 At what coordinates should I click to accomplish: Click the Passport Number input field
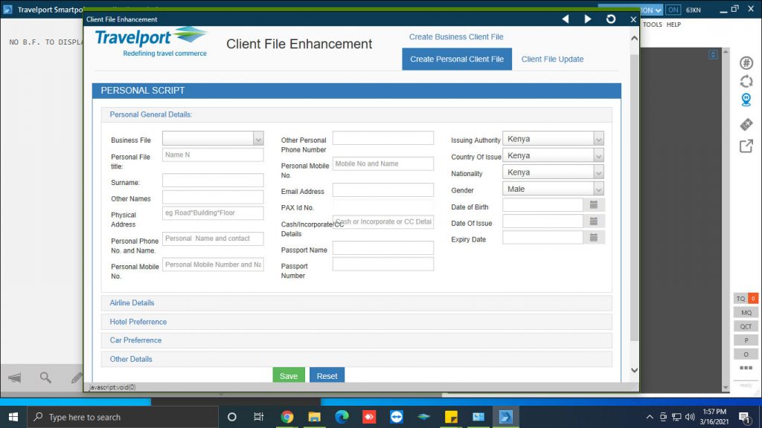(x=383, y=264)
